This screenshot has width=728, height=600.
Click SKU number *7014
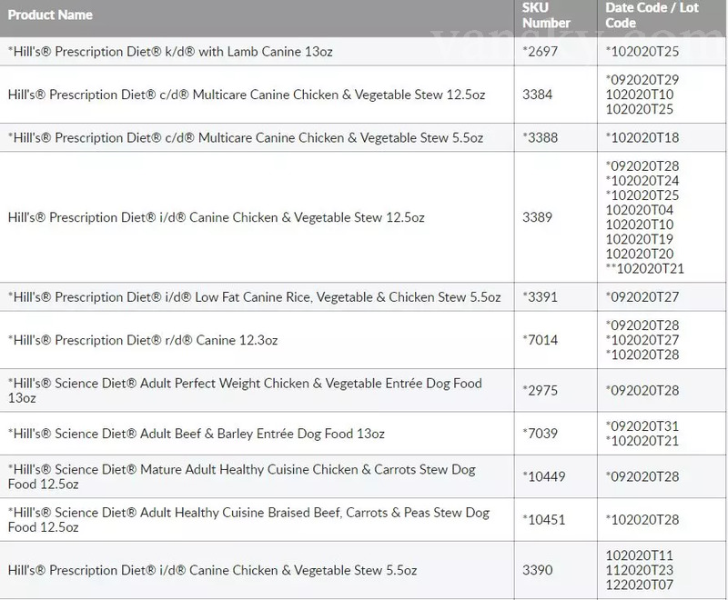(539, 340)
